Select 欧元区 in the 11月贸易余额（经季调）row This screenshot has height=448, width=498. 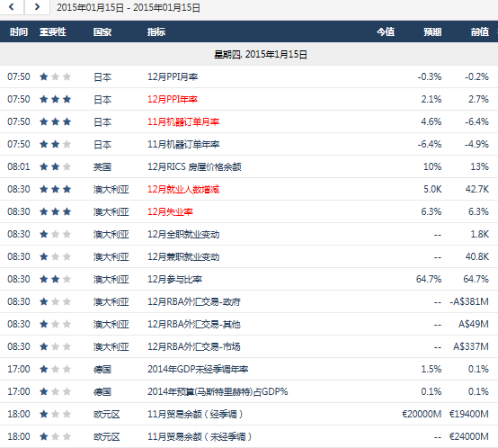(x=107, y=415)
